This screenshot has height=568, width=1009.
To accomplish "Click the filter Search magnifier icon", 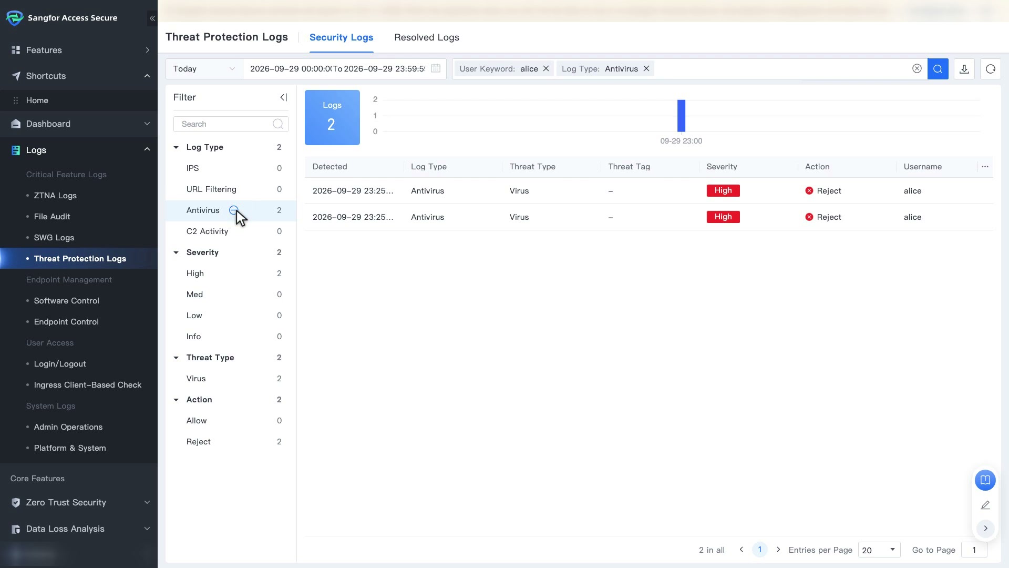I will pyautogui.click(x=278, y=124).
